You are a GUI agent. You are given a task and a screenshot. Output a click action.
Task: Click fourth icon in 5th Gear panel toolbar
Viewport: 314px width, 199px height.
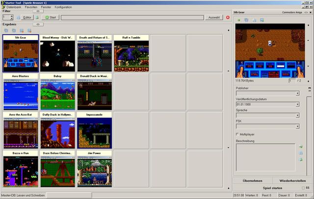pos(262,20)
